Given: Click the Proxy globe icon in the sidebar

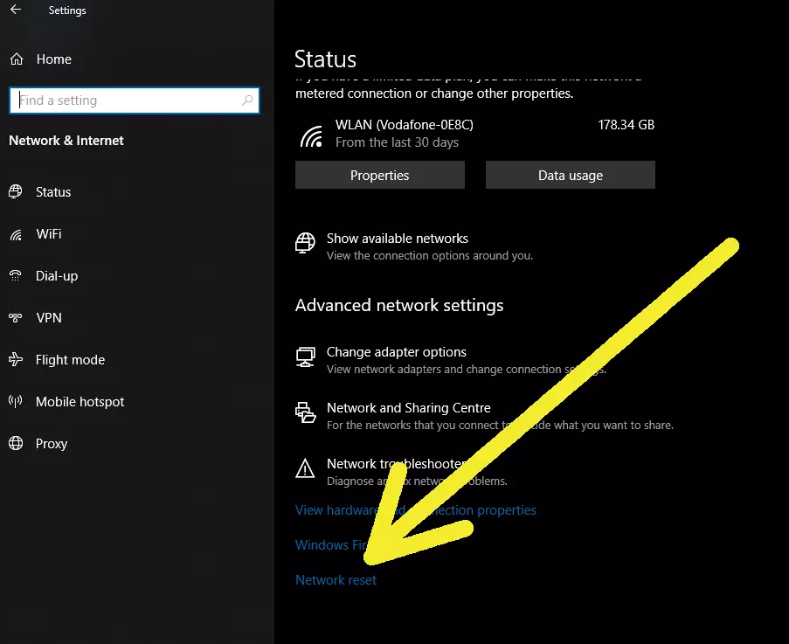Looking at the screenshot, I should click(16, 443).
